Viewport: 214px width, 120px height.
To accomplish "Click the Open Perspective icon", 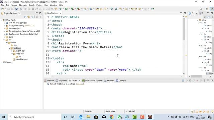I will [207, 9].
